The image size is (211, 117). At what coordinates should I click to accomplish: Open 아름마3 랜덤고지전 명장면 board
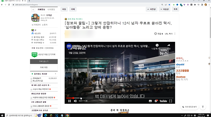(43, 98)
